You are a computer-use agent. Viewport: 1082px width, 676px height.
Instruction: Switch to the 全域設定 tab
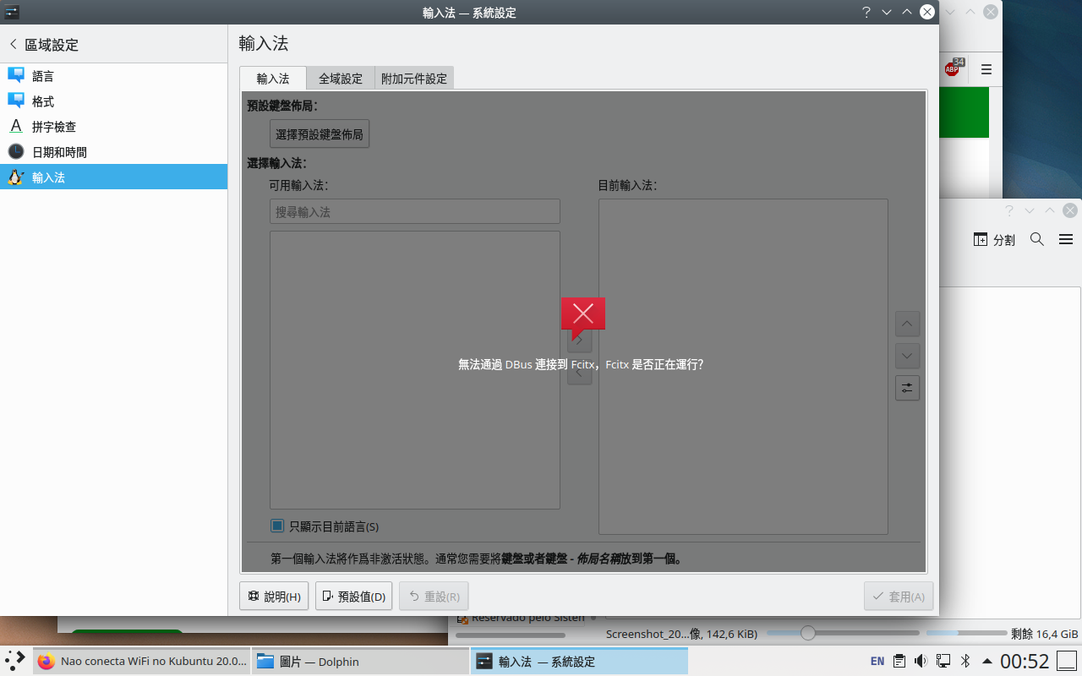point(341,79)
